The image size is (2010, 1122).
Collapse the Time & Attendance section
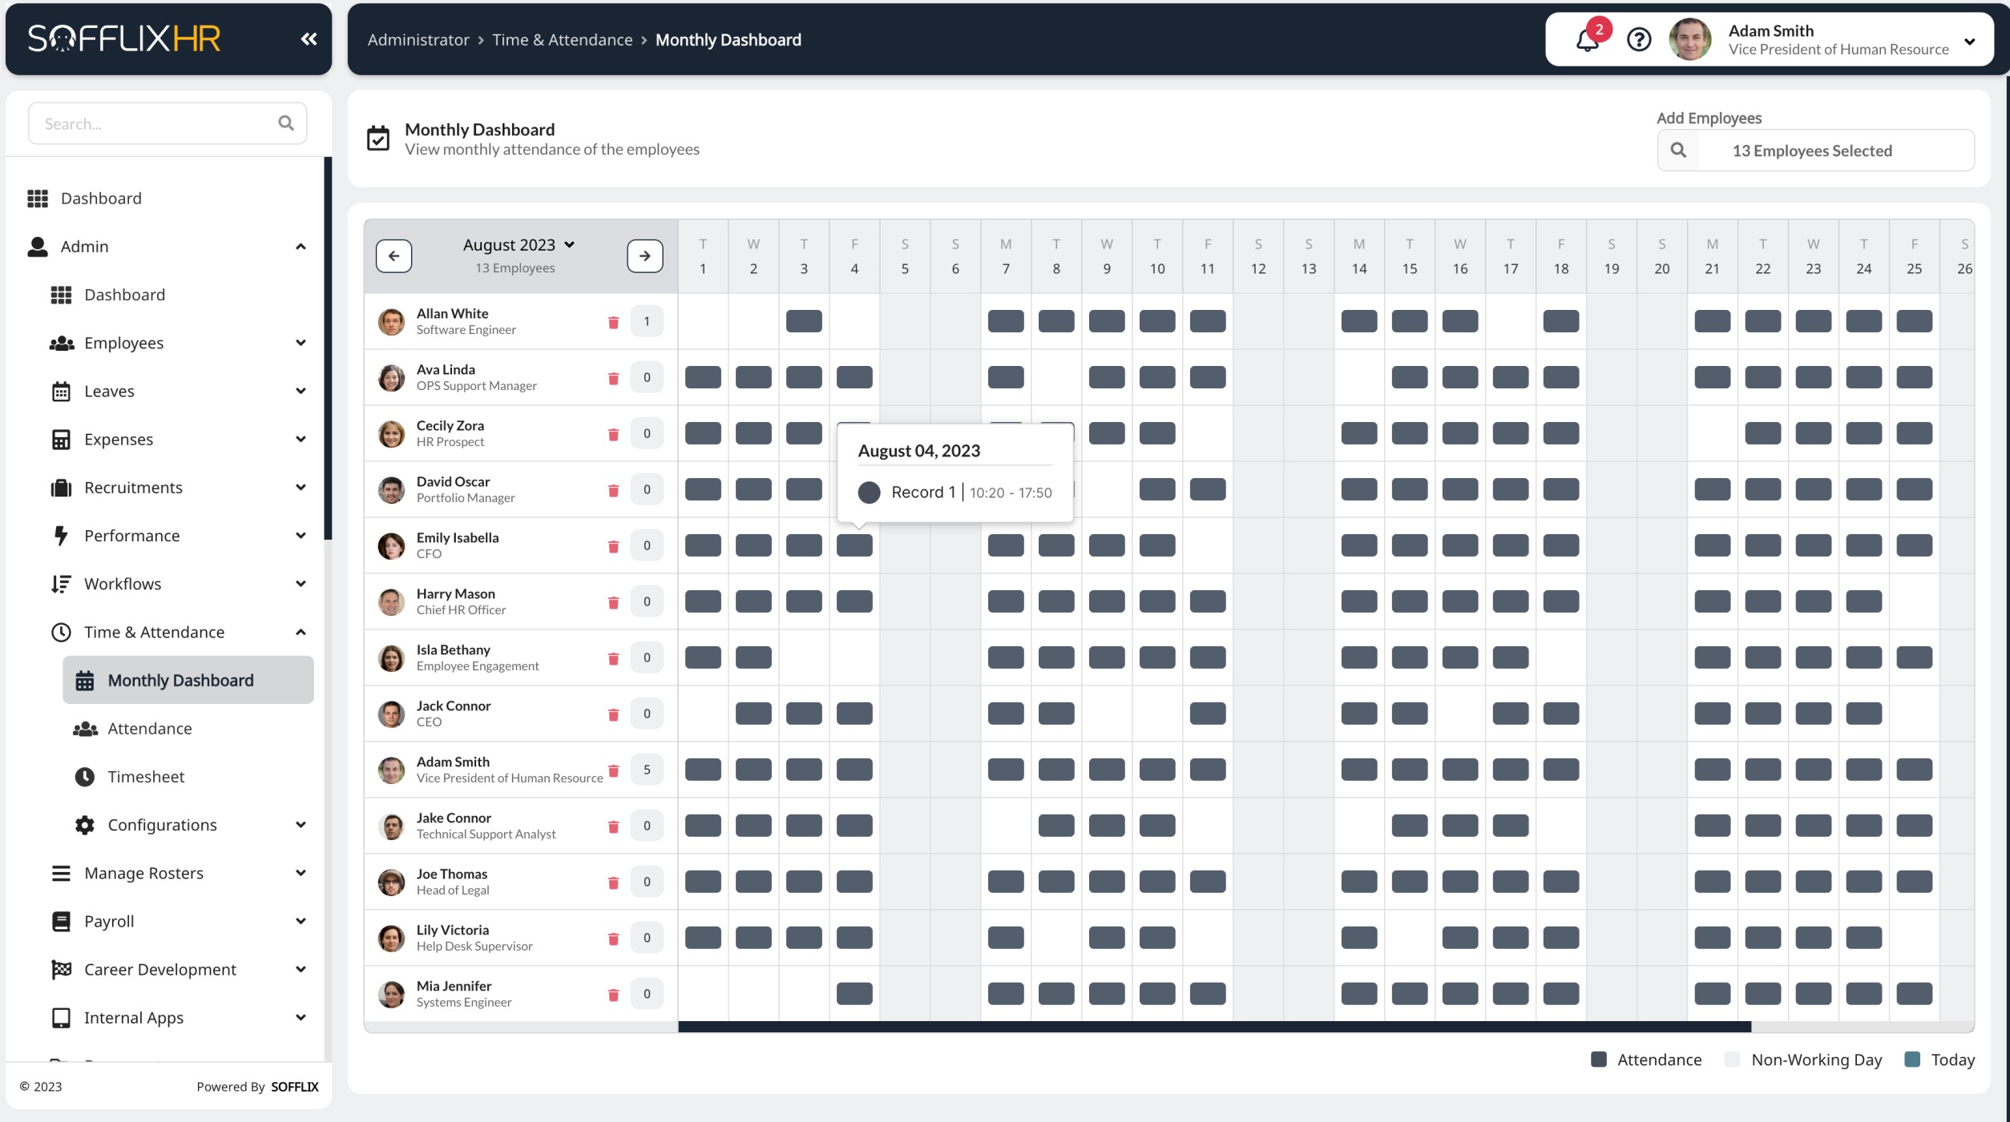[301, 632]
